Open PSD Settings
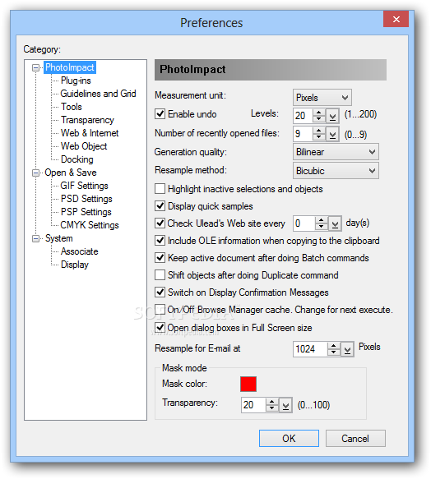 86,199
